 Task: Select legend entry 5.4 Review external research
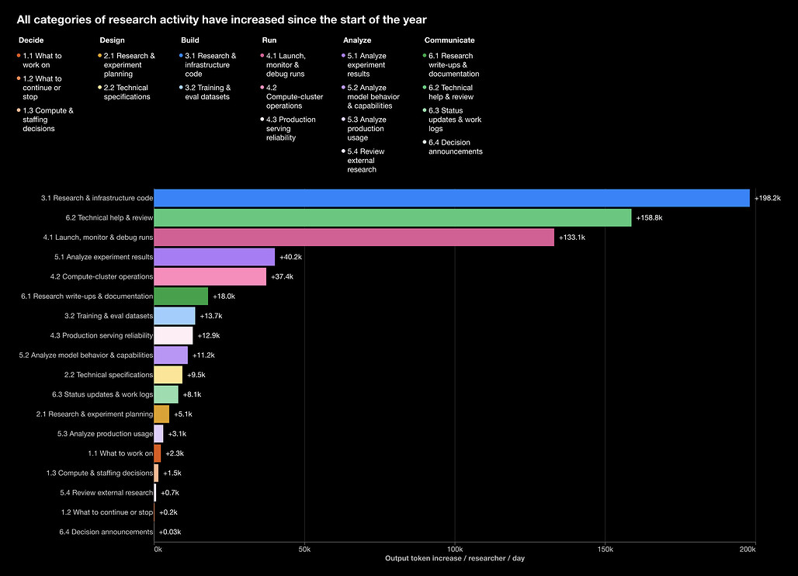point(363,161)
